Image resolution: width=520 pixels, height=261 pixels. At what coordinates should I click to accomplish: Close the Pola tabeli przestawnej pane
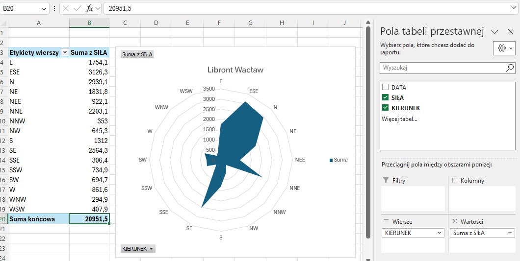click(x=510, y=32)
